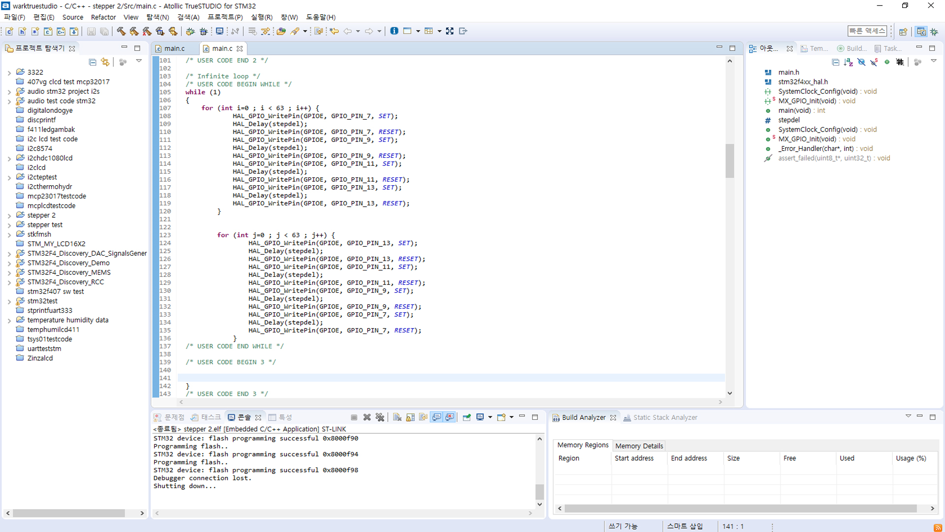Viewport: 945px width, 532px height.
Task: Click the Build project hammer icon
Action: (x=121, y=31)
